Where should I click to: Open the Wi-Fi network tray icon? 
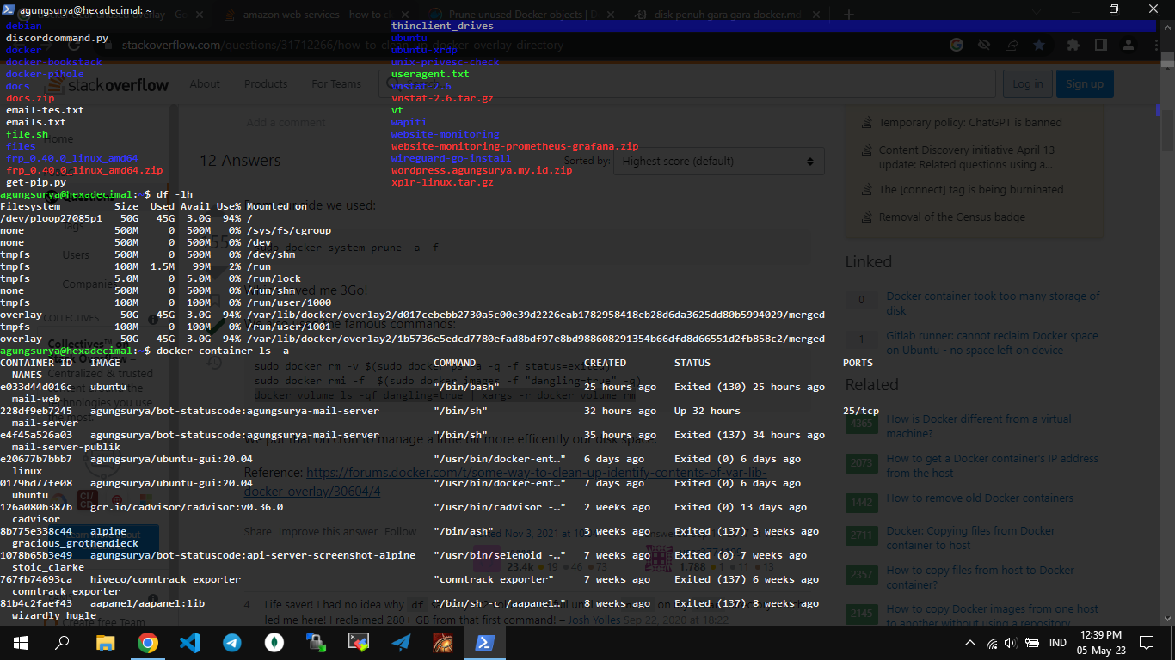(991, 643)
